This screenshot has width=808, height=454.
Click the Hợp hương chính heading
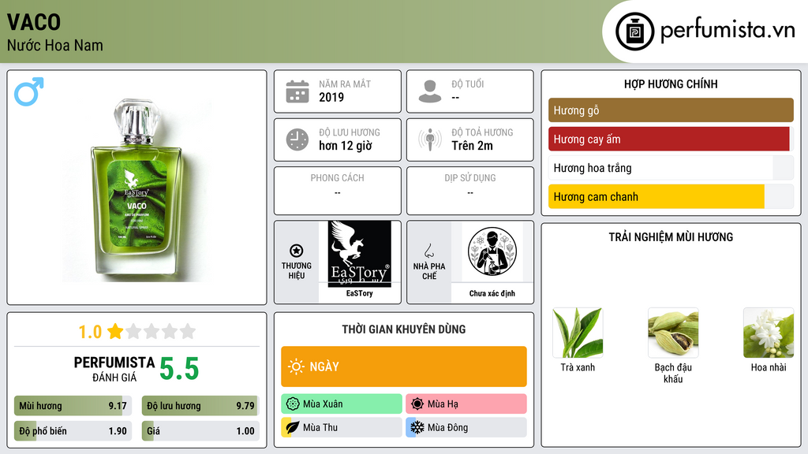[x=671, y=84]
